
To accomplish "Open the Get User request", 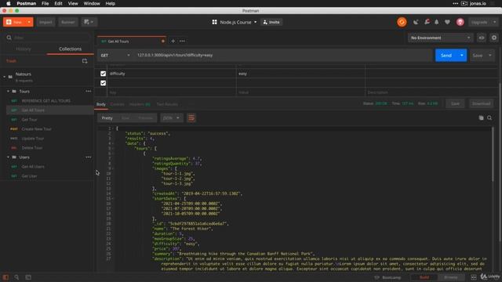I will (29, 175).
